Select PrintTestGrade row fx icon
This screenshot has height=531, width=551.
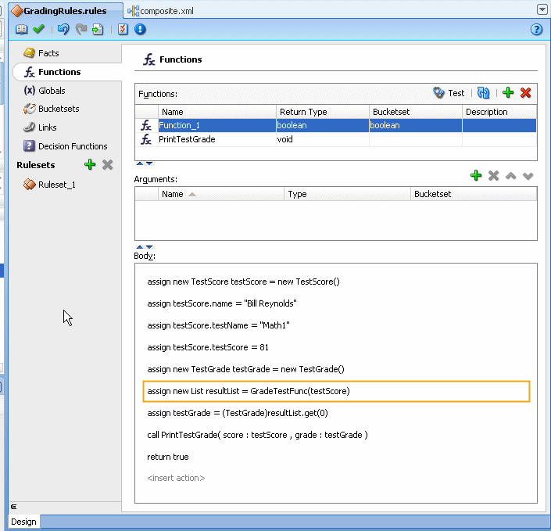click(146, 139)
